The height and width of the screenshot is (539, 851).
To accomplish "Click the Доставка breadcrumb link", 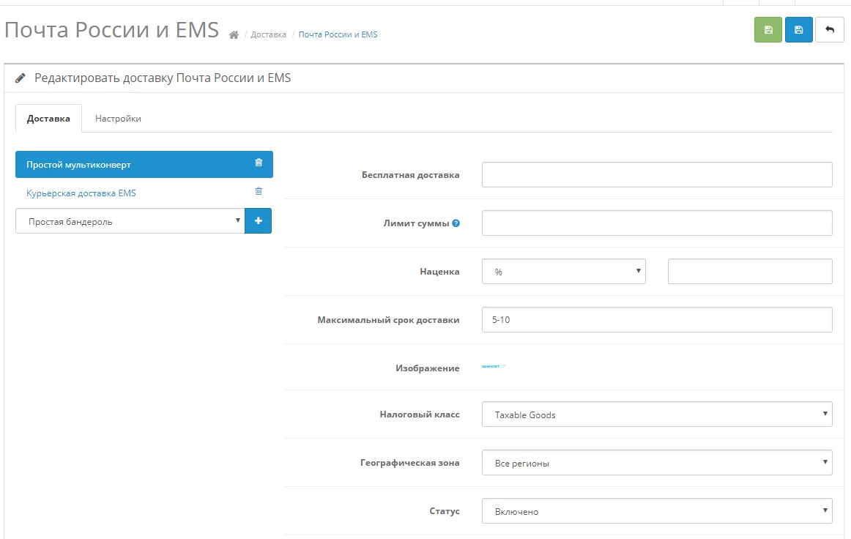I will (268, 34).
